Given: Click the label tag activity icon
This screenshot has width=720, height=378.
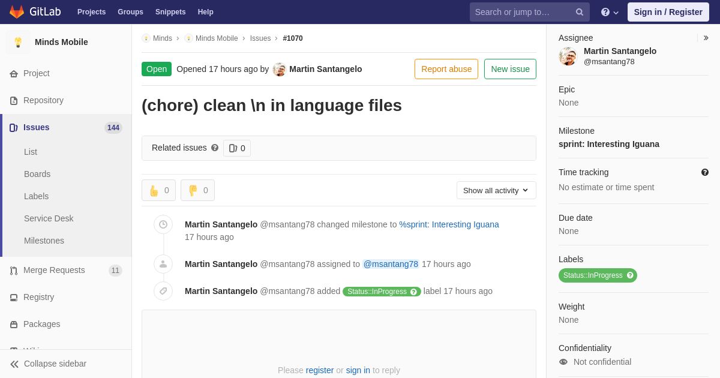Looking at the screenshot, I should 163,291.
